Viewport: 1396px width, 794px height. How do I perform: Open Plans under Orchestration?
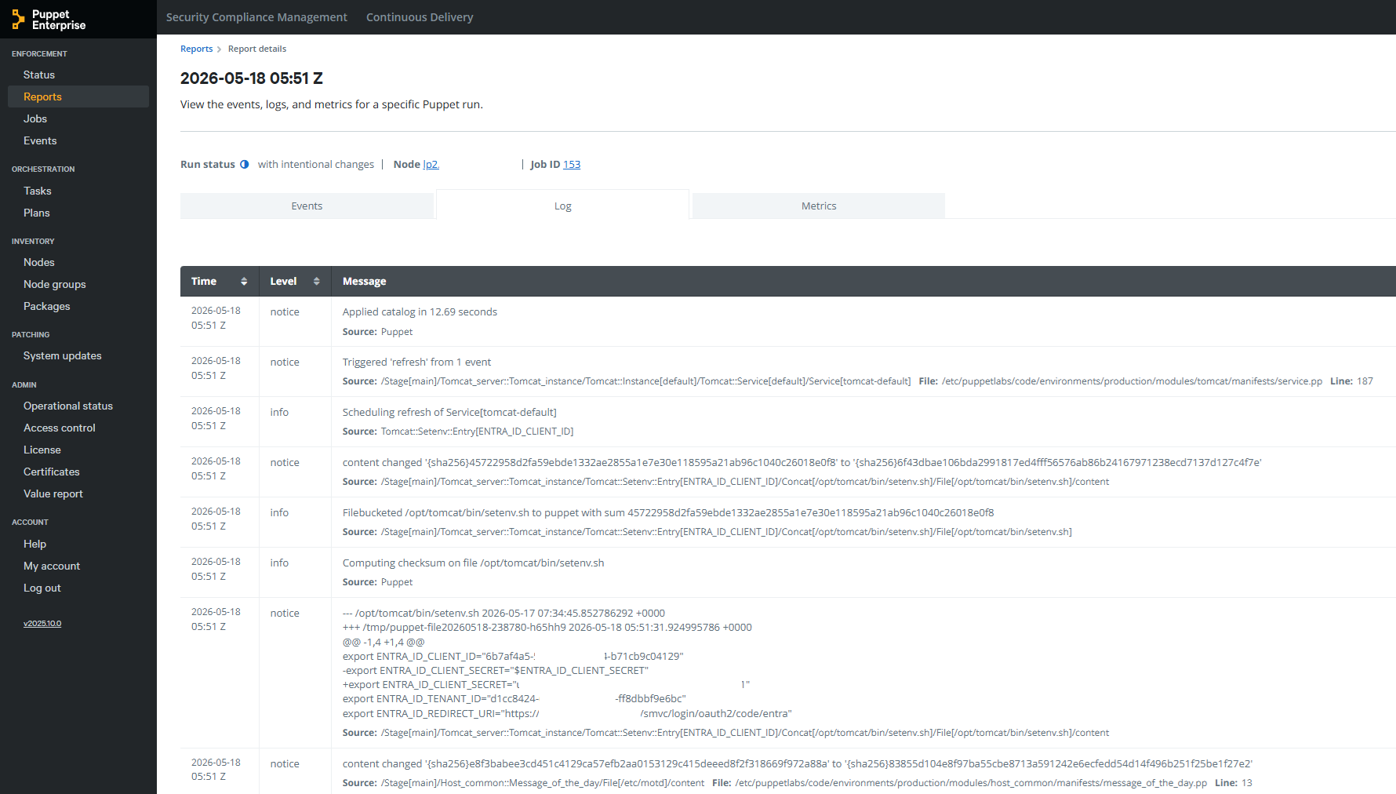(37, 213)
